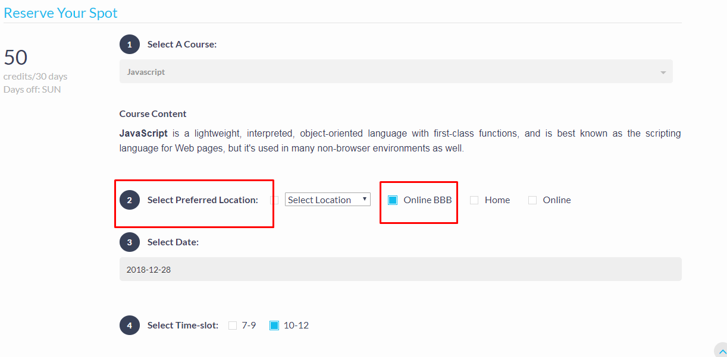Select the 7-9 time-slot checkbox

[233, 326]
